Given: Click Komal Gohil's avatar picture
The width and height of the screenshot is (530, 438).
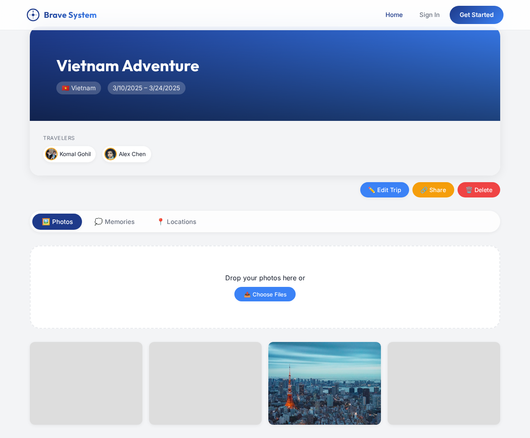Looking at the screenshot, I should click(x=51, y=154).
